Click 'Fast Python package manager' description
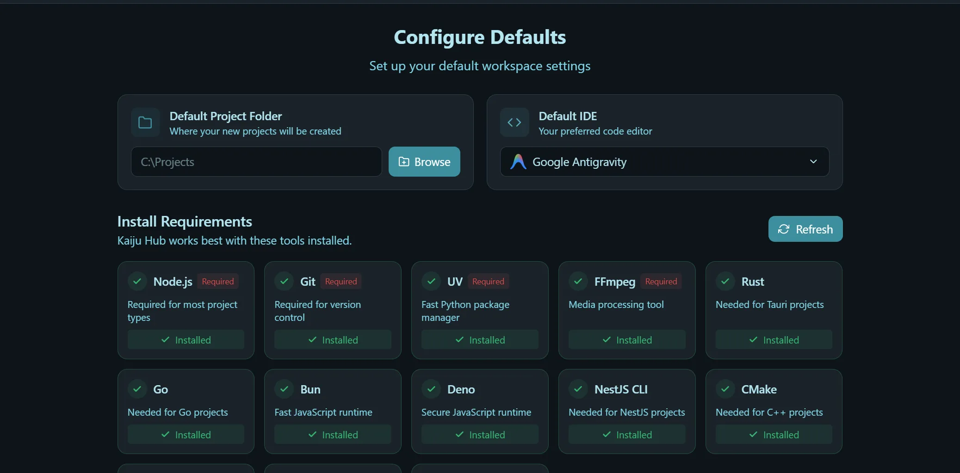The height and width of the screenshot is (473, 960). click(465, 311)
